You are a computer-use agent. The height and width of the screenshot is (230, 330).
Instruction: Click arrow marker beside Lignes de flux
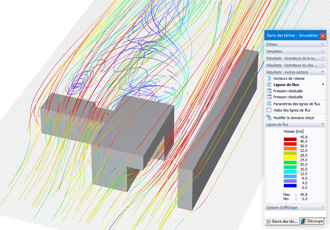tap(323, 84)
